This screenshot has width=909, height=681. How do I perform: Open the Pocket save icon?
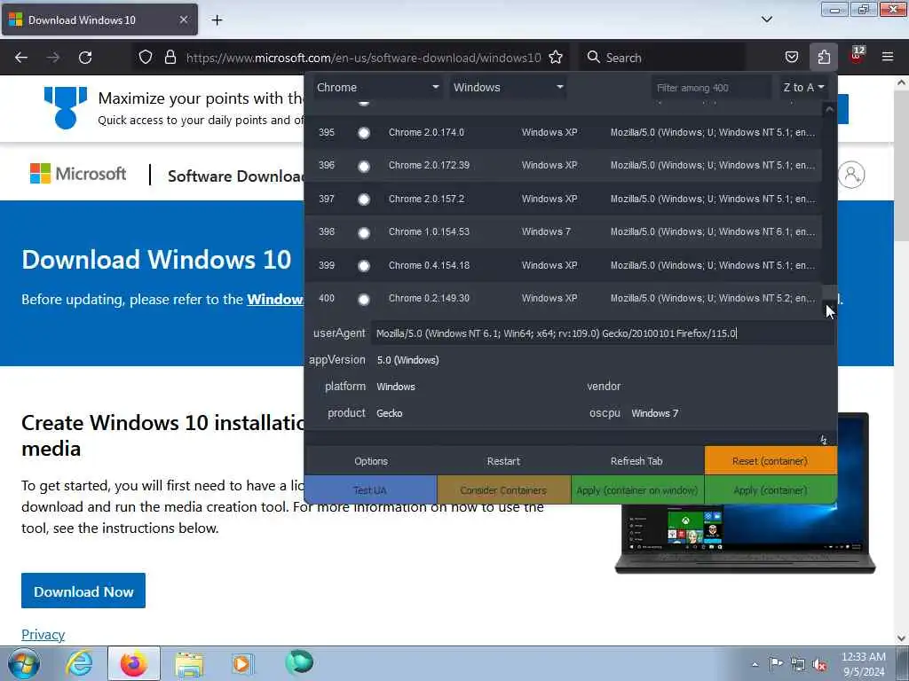(791, 58)
